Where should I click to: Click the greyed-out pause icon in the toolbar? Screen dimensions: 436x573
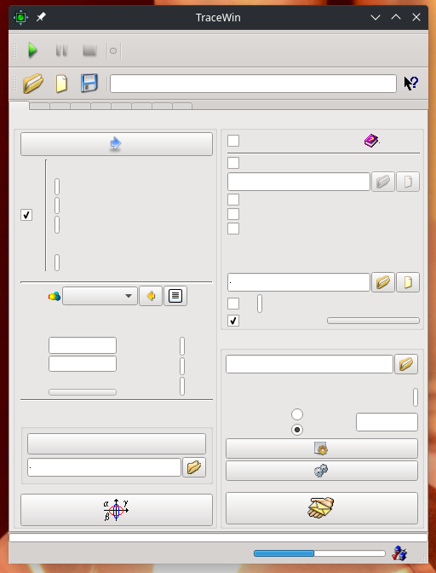61,50
